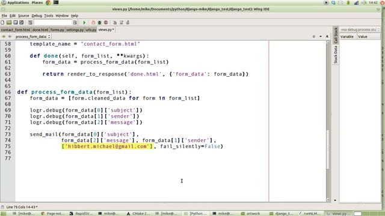Image resolution: width=385 pixels, height=216 pixels.
Task: Click the Line 75 Cols 14-43 status text
Action: coord(22,207)
